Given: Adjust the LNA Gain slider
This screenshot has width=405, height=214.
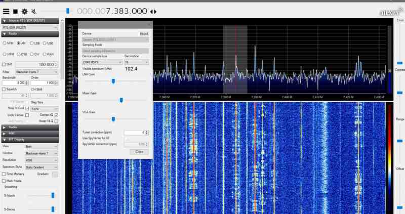Looking at the screenshot, I should point(113,81).
